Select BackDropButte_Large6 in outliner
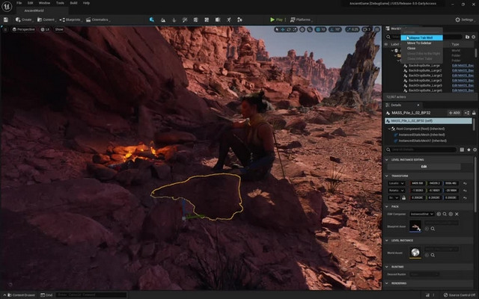 pyautogui.click(x=425, y=90)
